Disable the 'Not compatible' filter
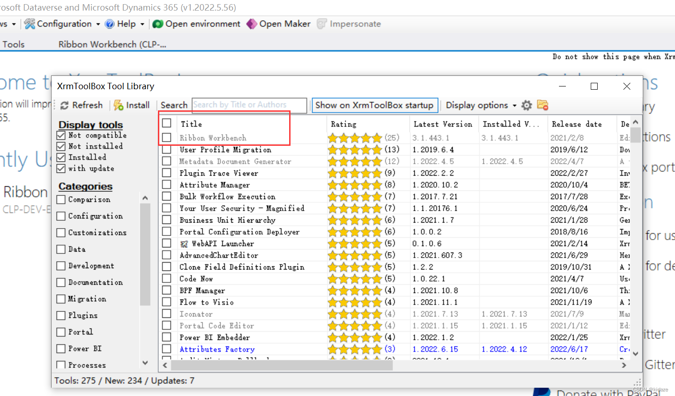The width and height of the screenshot is (675, 396). [x=61, y=135]
